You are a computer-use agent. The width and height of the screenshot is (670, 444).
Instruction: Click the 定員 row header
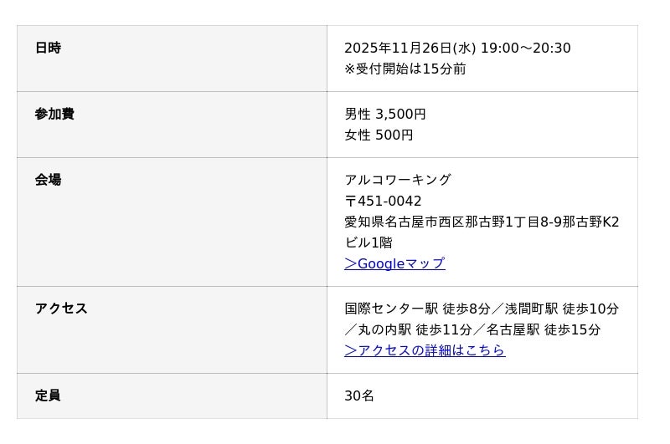[x=48, y=396]
